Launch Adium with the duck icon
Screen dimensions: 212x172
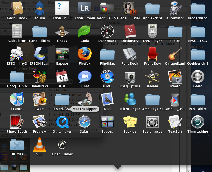pos(39,8)
